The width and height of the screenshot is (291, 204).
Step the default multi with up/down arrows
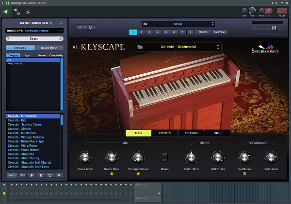(x=213, y=24)
